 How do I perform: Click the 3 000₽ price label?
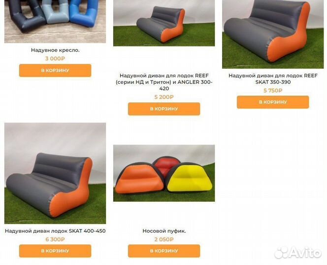(x=55, y=58)
